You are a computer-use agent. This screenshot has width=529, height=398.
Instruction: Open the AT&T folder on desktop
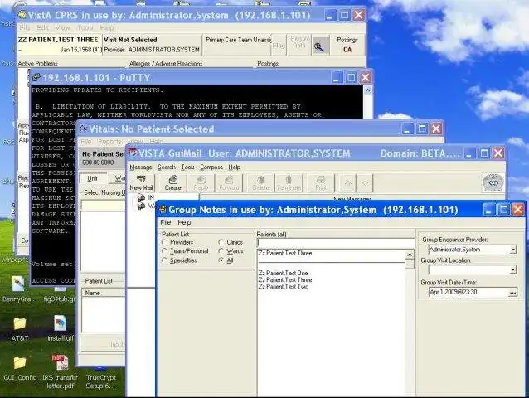pyautogui.click(x=20, y=329)
